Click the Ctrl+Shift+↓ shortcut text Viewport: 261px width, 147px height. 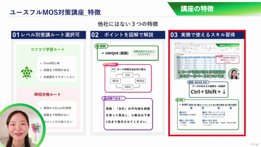pyautogui.click(x=208, y=92)
